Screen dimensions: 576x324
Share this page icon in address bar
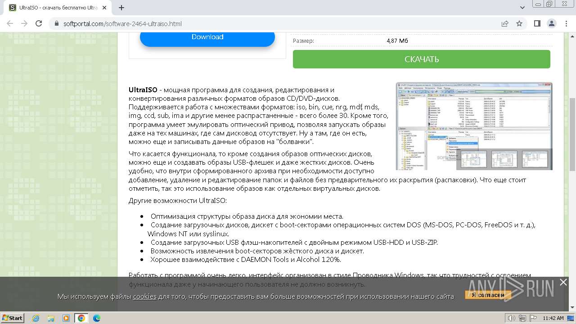[x=505, y=23]
